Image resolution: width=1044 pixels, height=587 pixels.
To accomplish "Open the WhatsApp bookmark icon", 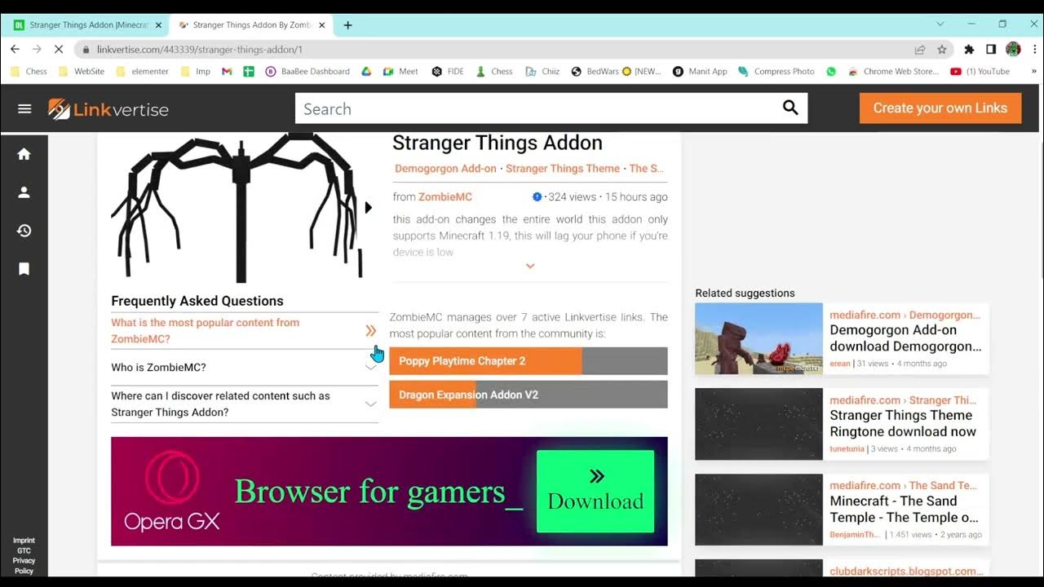I will coord(831,71).
